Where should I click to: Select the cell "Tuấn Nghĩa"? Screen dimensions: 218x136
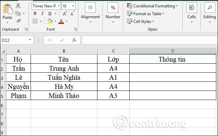tap(64, 77)
